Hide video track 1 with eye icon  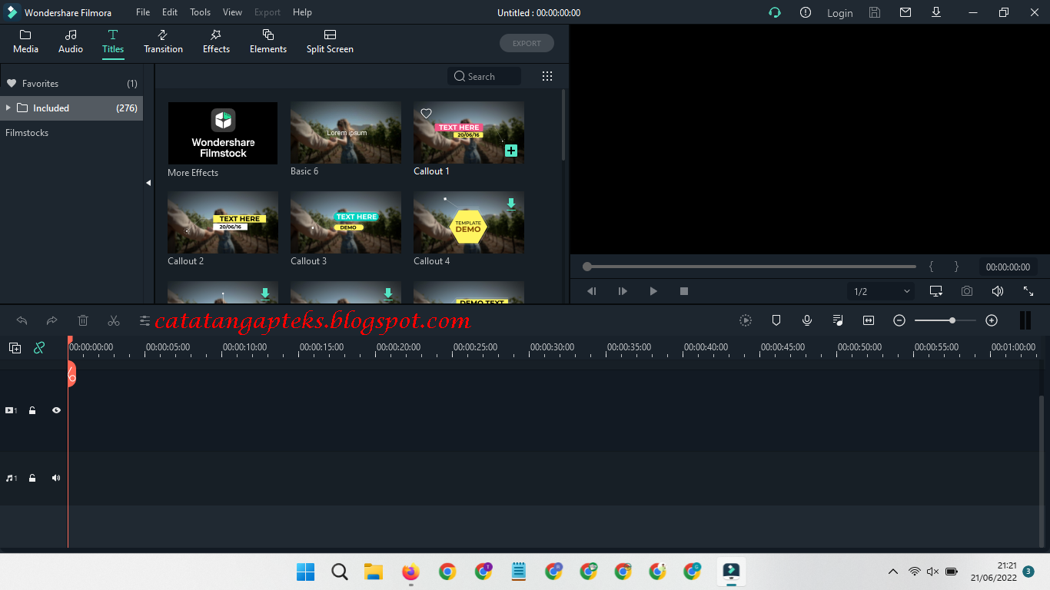tap(56, 411)
